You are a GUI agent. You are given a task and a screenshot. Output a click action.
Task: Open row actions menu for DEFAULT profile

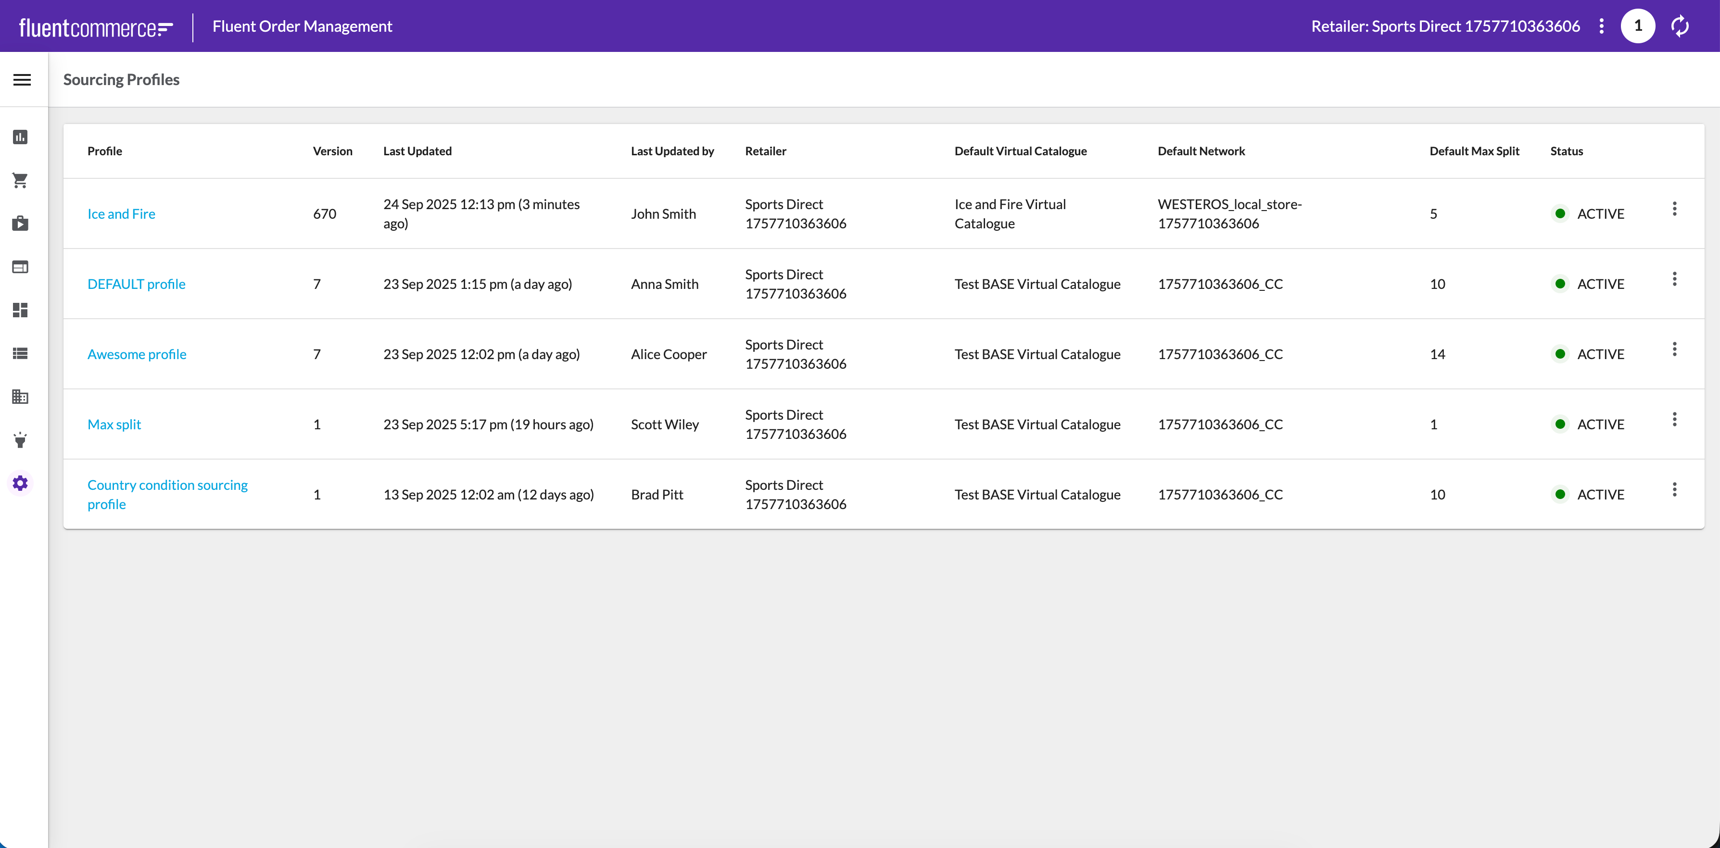point(1674,279)
